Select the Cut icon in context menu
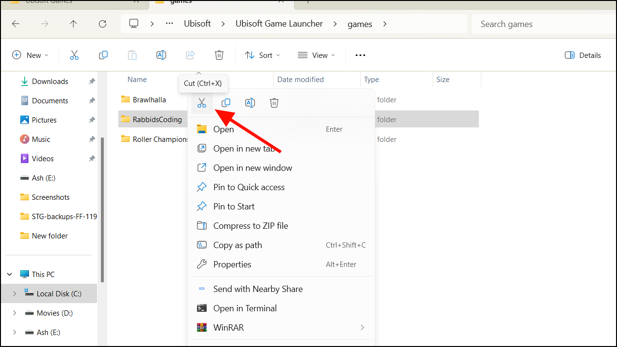The height and width of the screenshot is (347, 617). (201, 102)
